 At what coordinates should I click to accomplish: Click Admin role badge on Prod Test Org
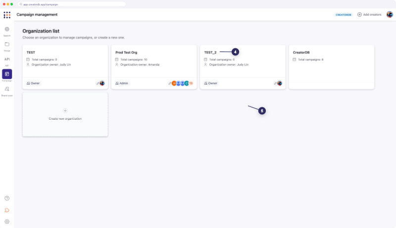click(x=122, y=83)
